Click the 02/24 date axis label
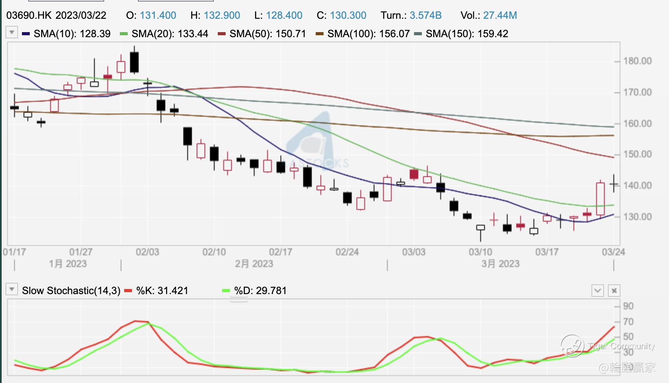669x383 pixels. tap(347, 252)
